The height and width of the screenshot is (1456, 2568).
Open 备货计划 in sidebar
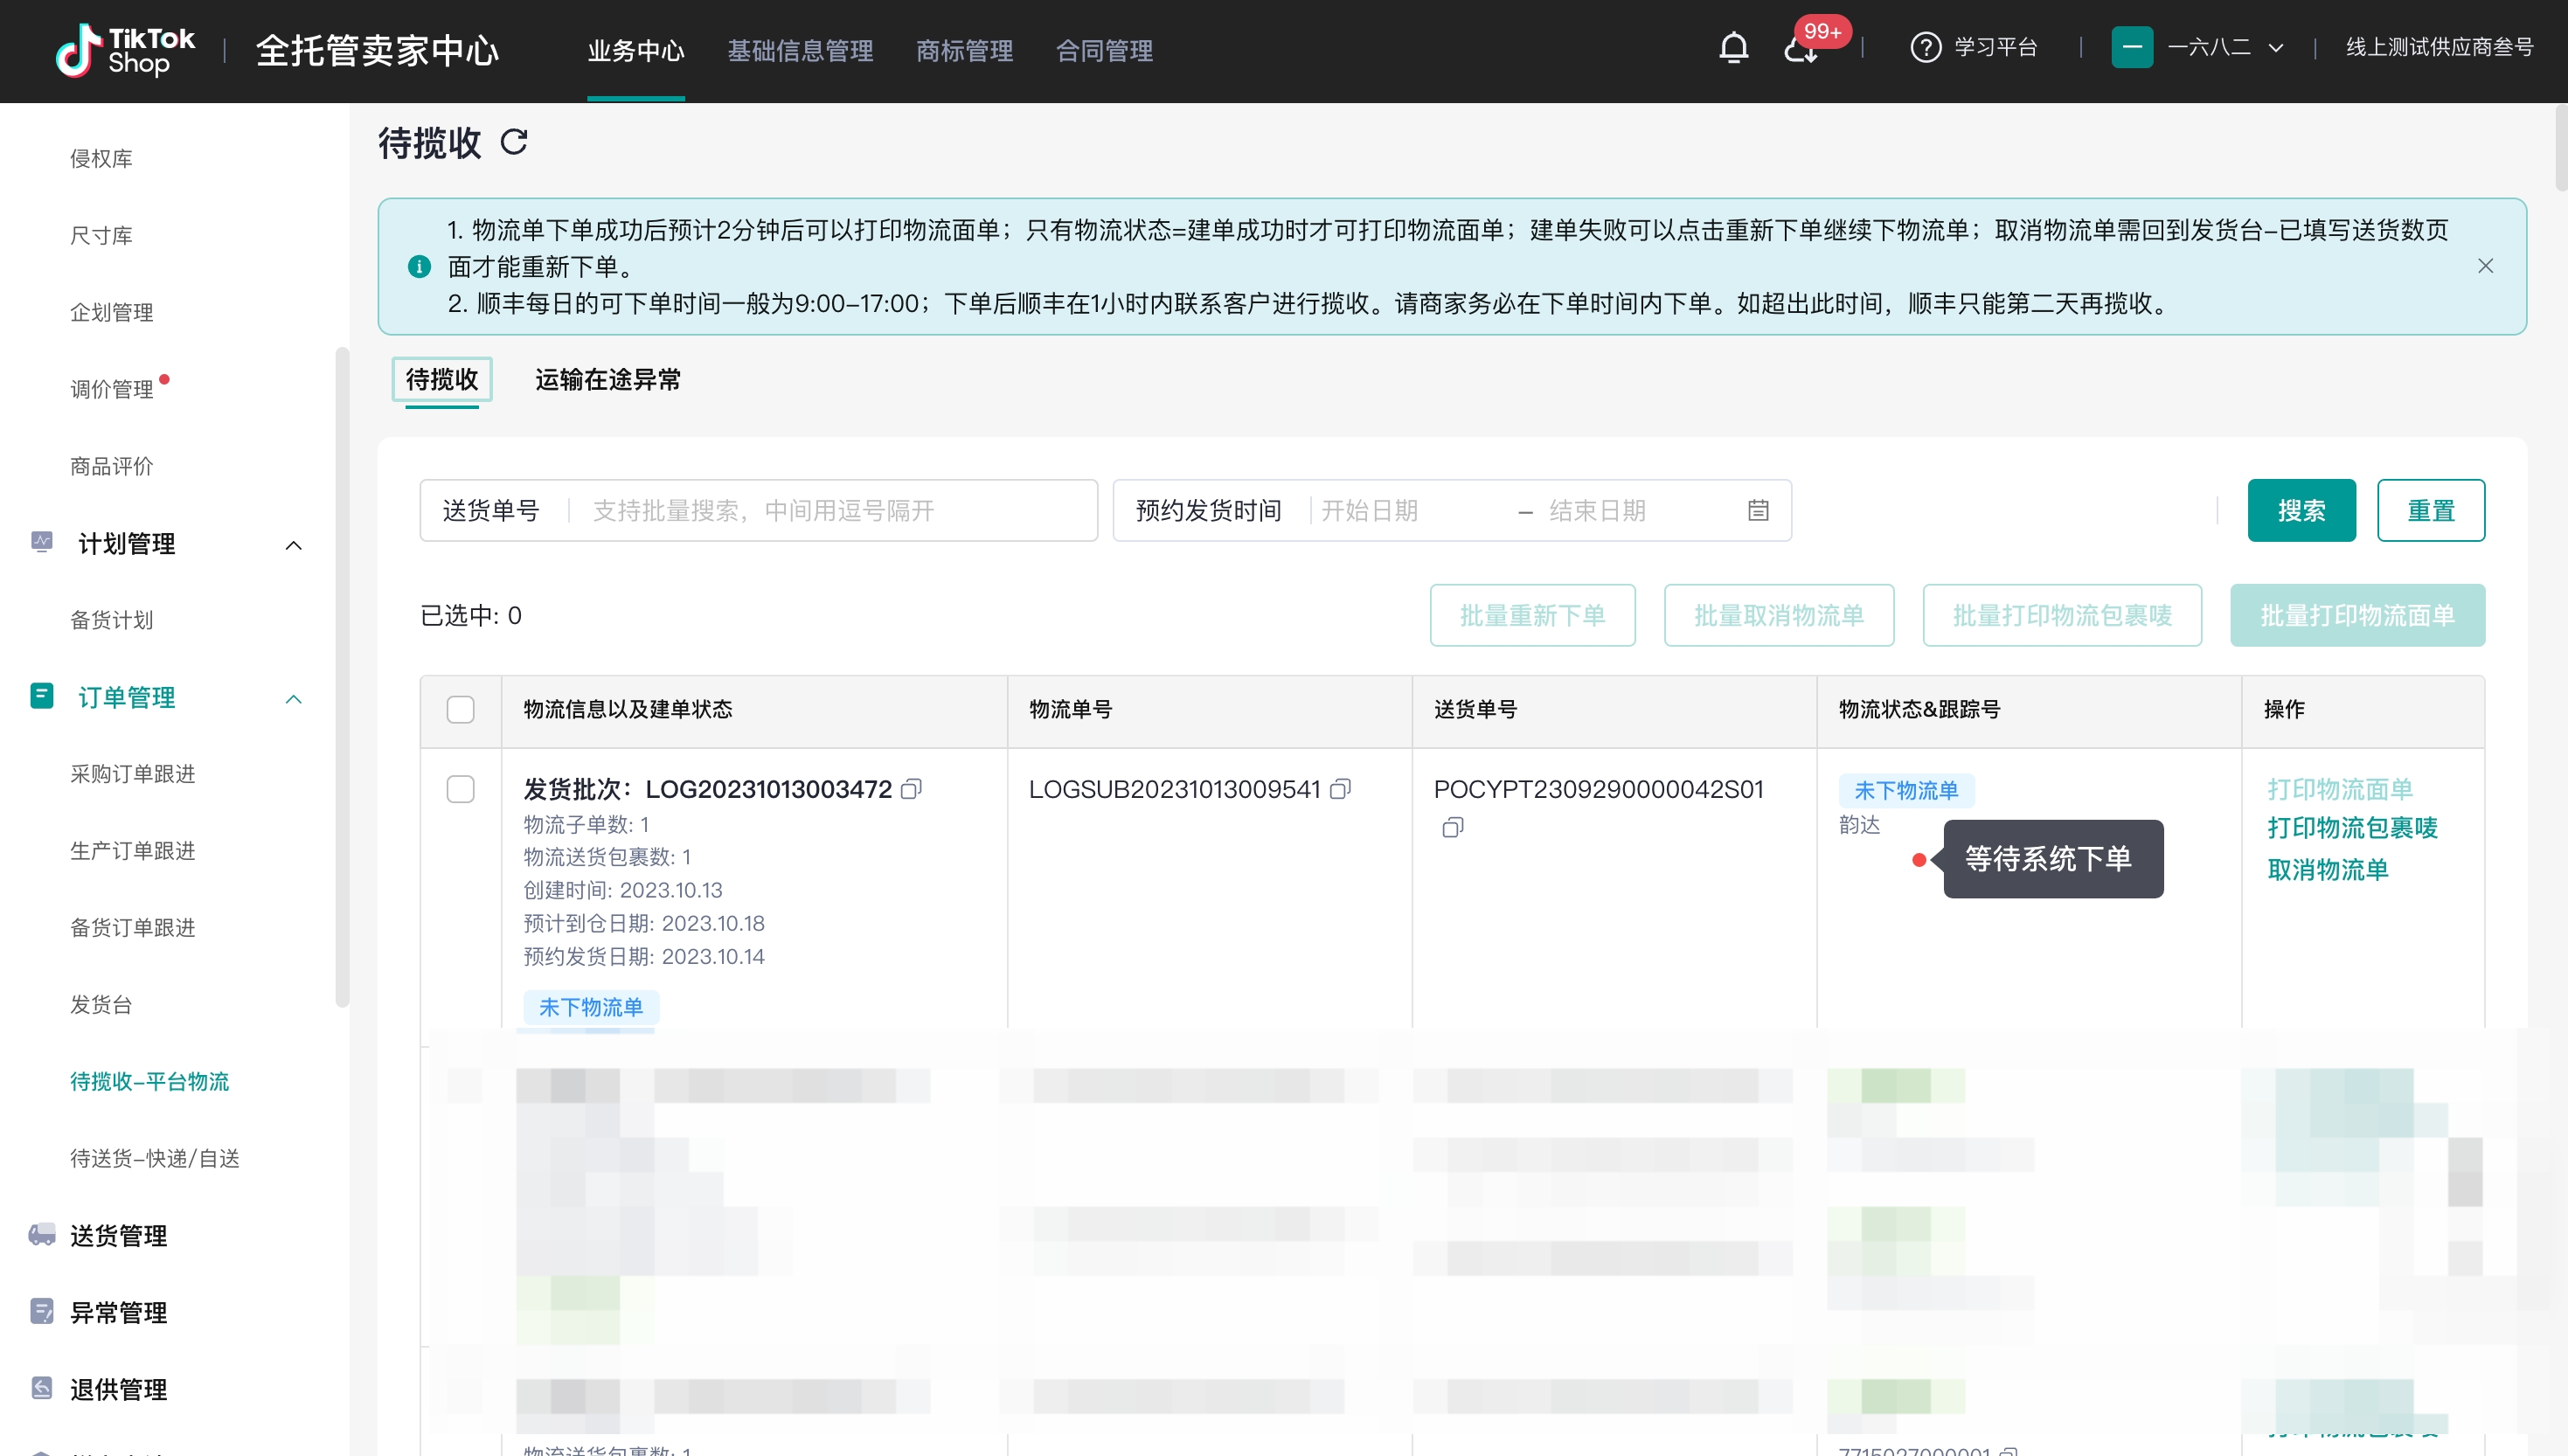coord(112,620)
